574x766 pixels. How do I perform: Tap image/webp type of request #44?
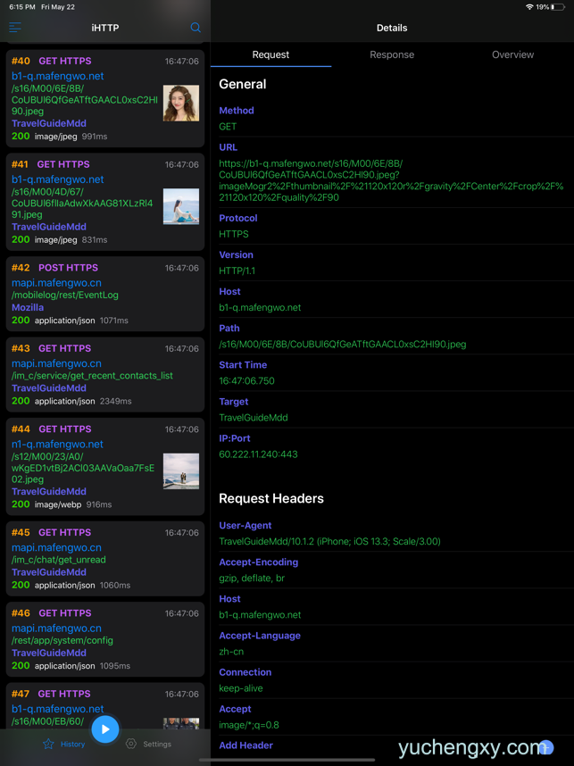(x=58, y=504)
